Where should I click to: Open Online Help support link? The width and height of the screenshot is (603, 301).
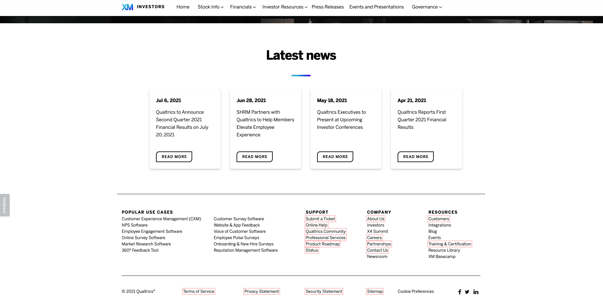coord(316,225)
